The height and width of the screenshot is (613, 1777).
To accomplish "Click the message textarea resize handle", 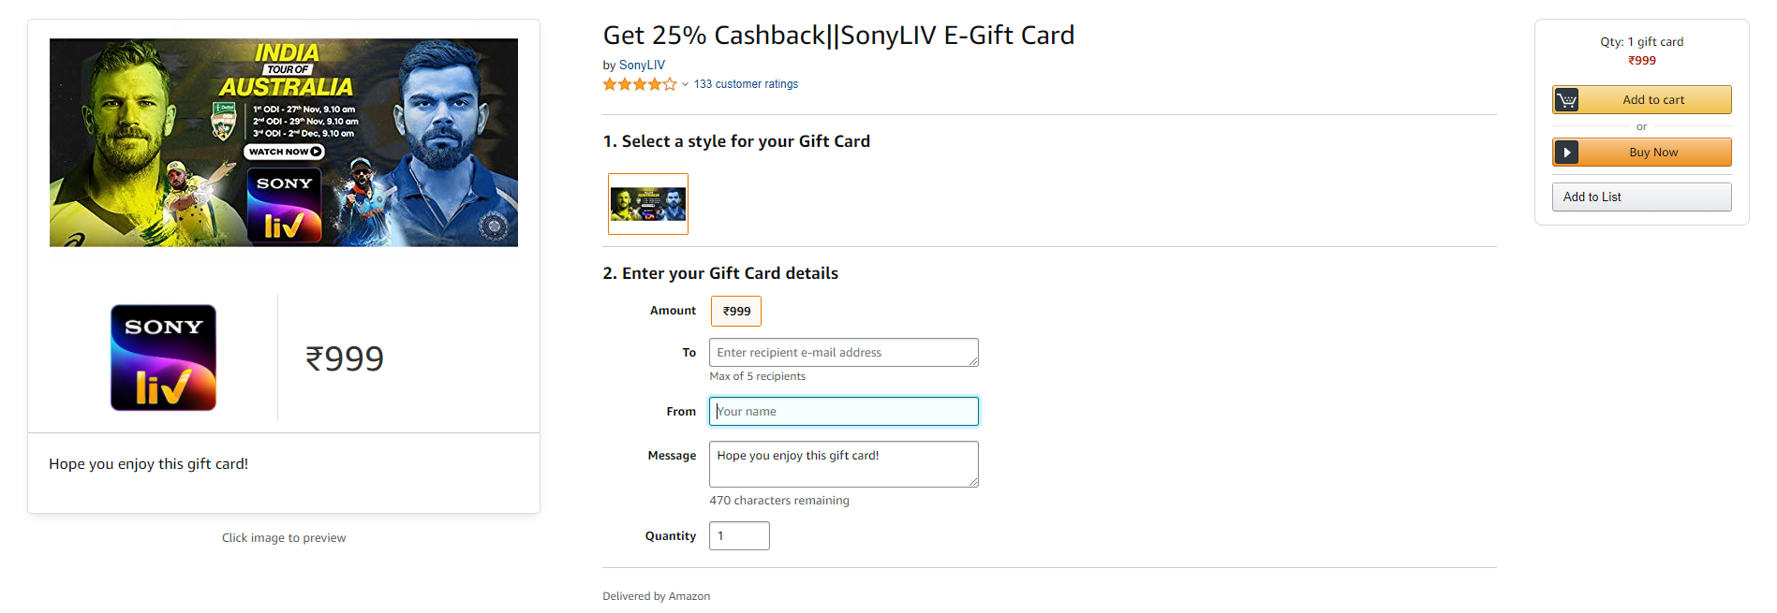I will [973, 482].
